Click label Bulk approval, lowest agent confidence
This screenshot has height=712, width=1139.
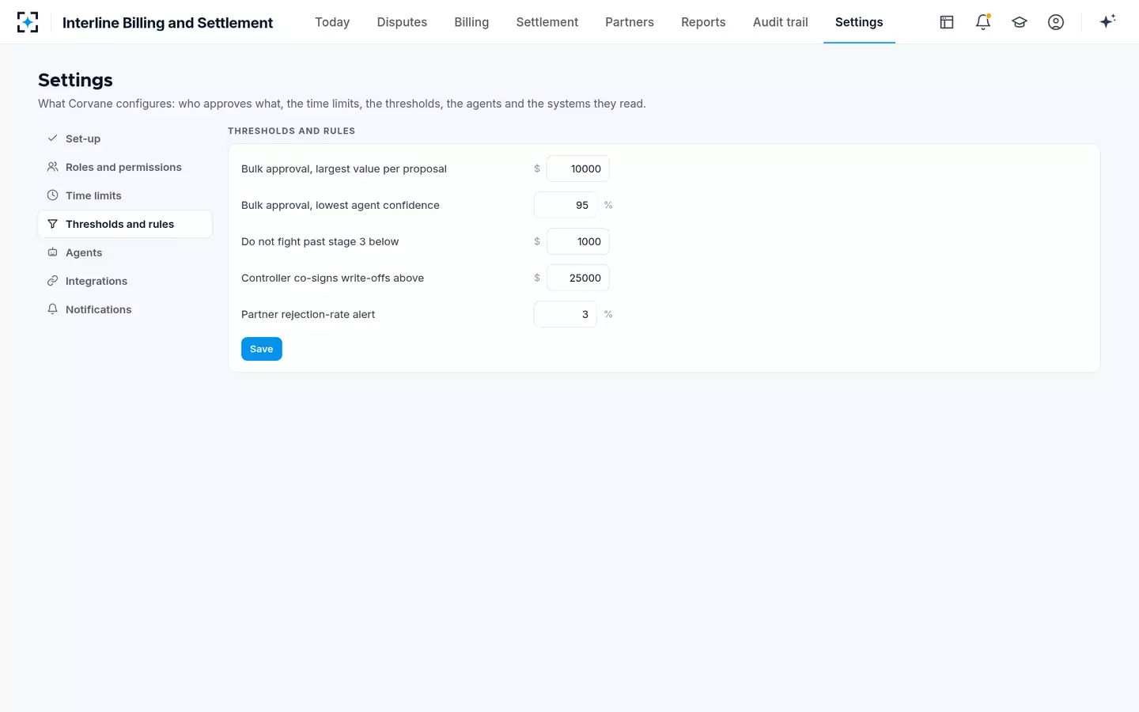340,205
